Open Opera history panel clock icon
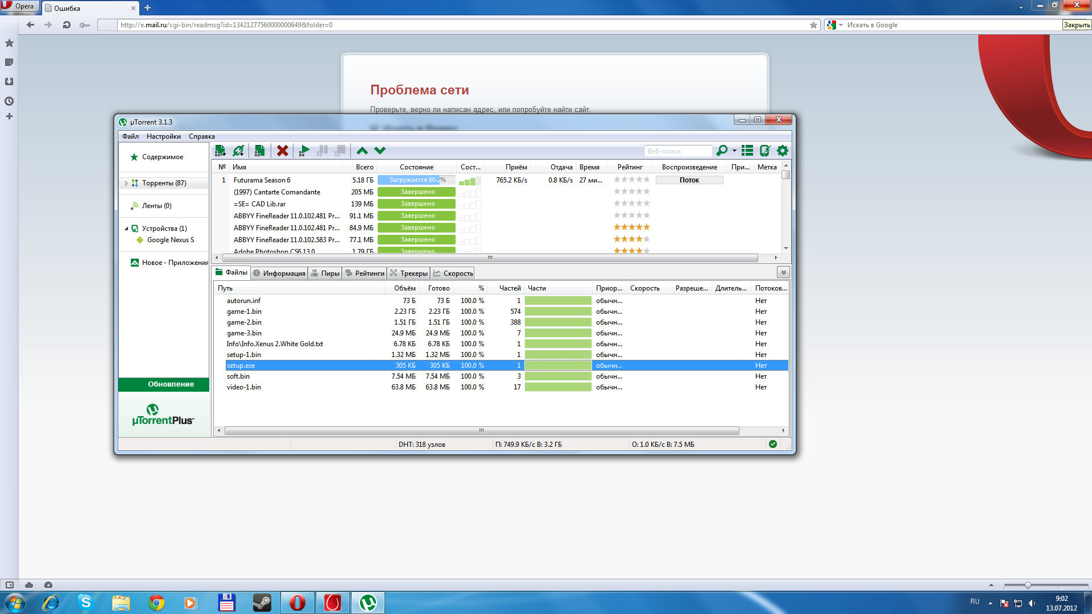The width and height of the screenshot is (1092, 614). [x=9, y=101]
